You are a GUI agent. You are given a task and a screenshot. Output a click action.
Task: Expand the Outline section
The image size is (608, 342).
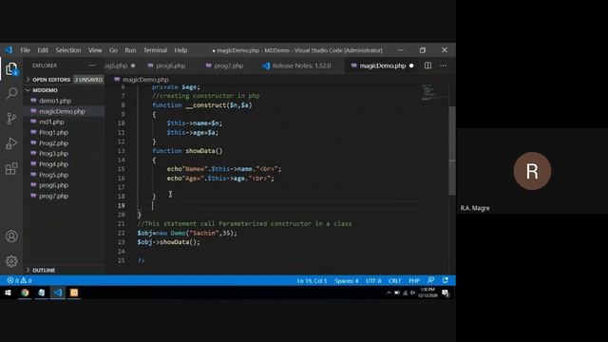point(44,270)
